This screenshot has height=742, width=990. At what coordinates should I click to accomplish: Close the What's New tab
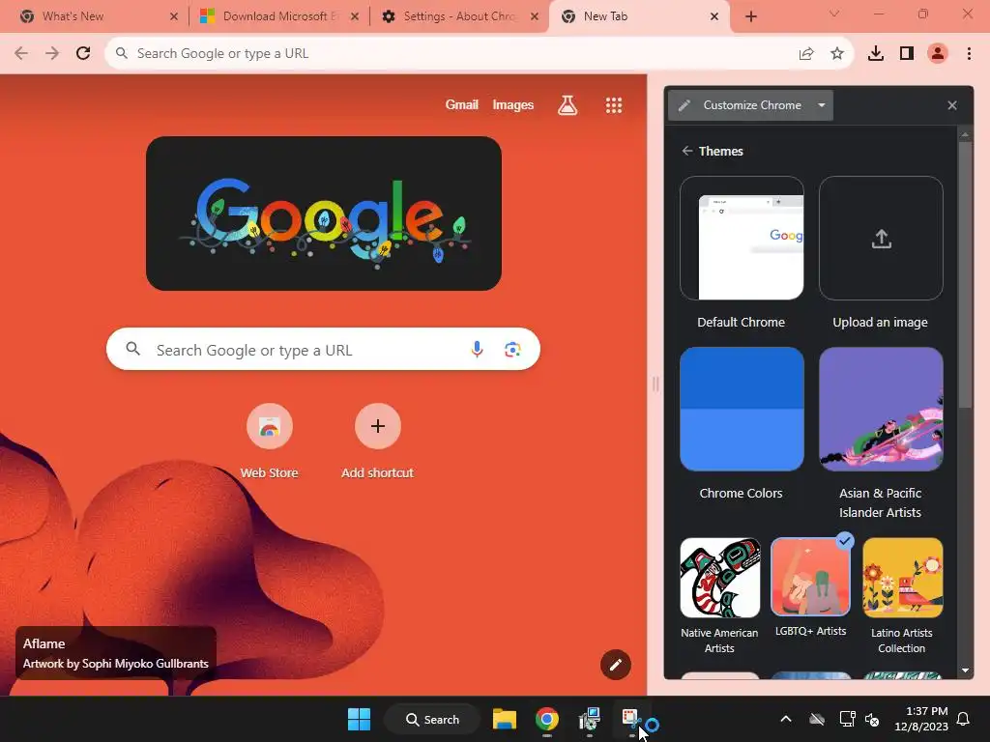tap(174, 16)
